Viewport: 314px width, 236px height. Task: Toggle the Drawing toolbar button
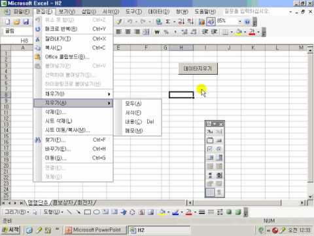coord(211,22)
